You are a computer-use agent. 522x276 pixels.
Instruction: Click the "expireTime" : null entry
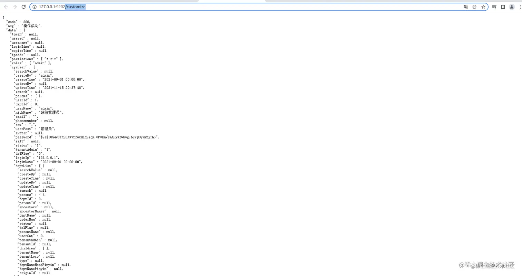click(29, 51)
